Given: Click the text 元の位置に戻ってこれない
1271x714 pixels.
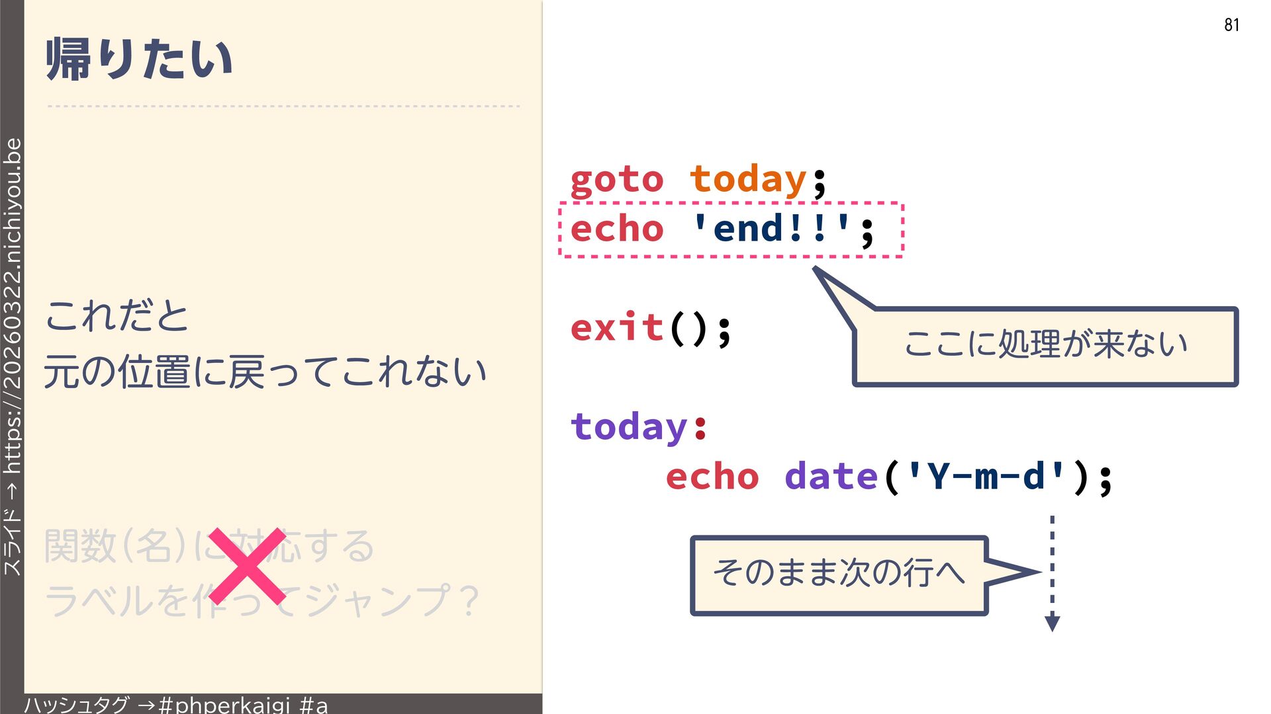Looking at the screenshot, I should pos(265,372).
